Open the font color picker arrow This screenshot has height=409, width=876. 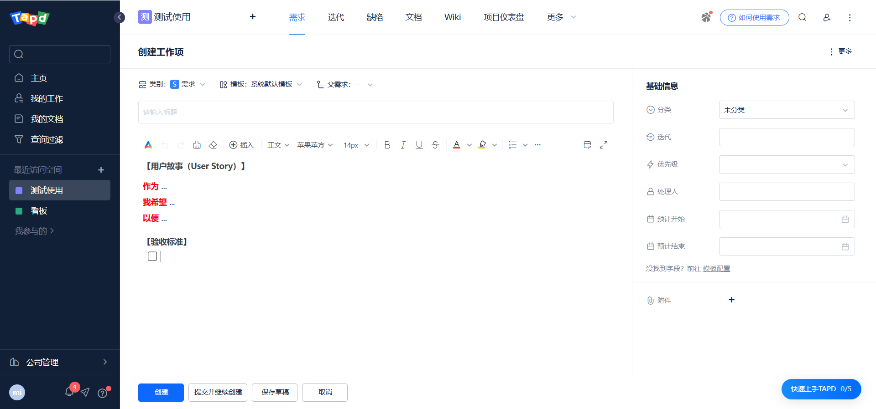[469, 145]
